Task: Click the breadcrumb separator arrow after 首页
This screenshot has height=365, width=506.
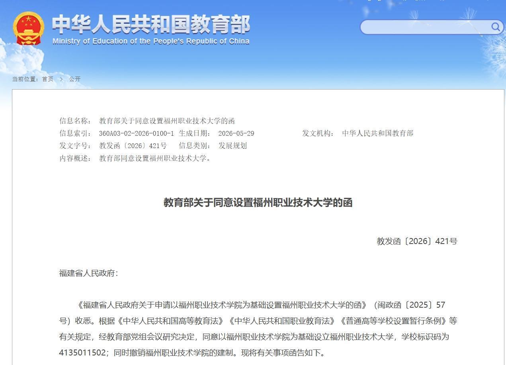Action: pos(61,79)
